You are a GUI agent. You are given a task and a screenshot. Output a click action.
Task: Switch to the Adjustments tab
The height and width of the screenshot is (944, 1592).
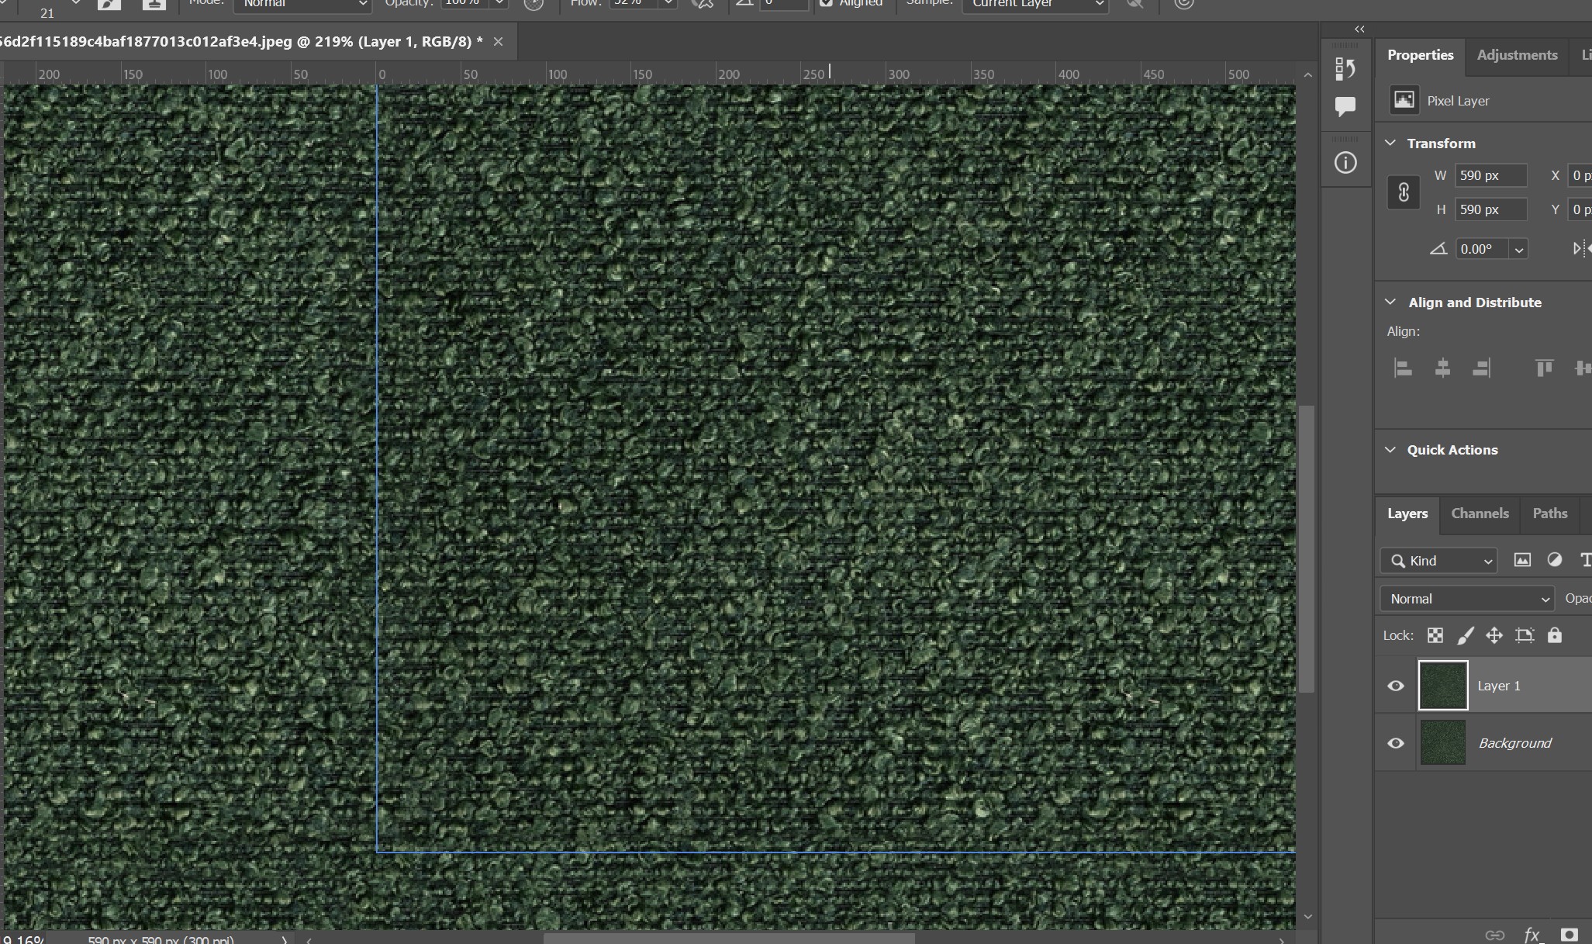pos(1517,55)
